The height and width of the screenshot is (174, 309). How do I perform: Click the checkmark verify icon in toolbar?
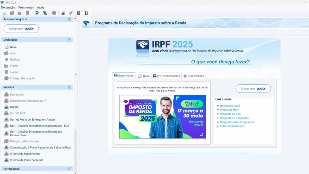[71, 13]
